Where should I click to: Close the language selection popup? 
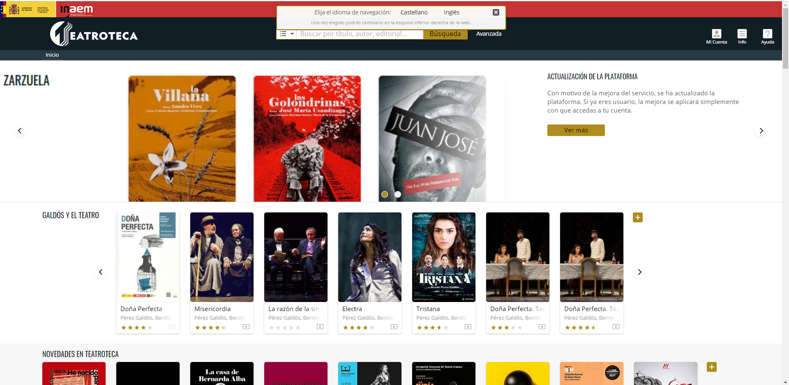(496, 12)
